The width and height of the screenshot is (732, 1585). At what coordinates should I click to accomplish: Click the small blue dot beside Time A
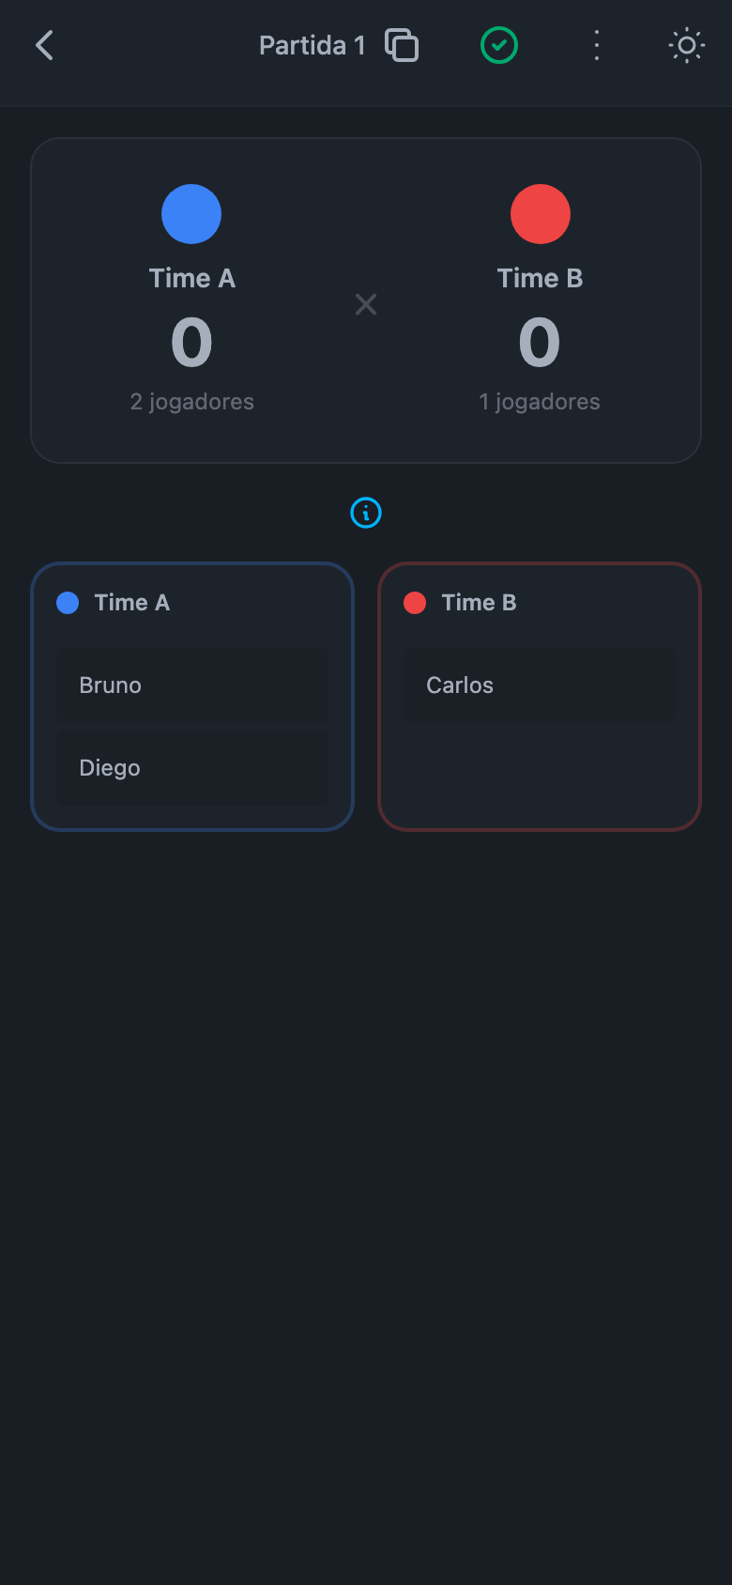[68, 603]
